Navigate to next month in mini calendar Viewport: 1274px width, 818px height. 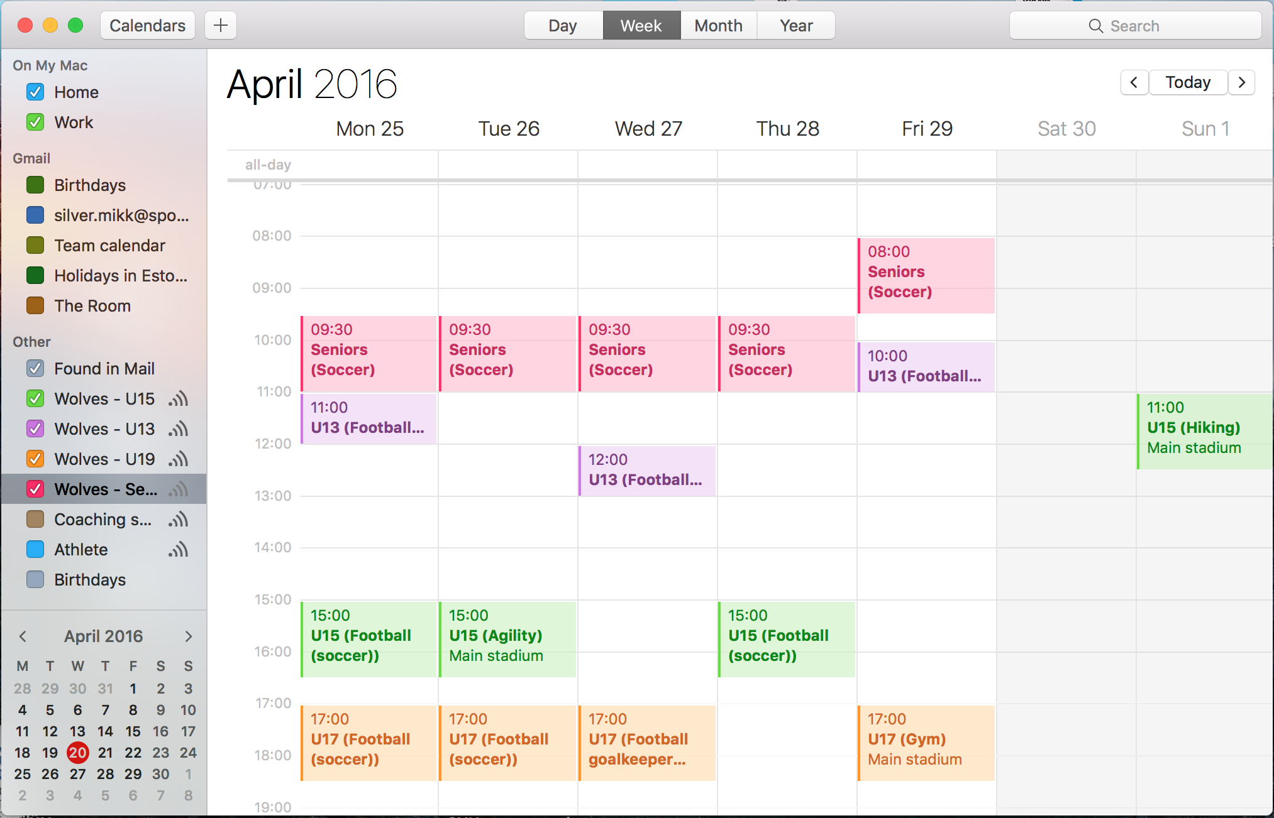coord(186,636)
